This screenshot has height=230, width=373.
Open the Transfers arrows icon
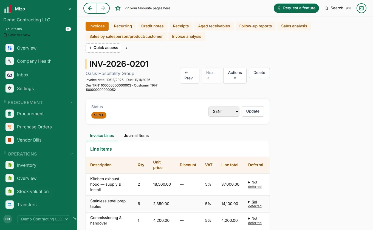(10, 205)
